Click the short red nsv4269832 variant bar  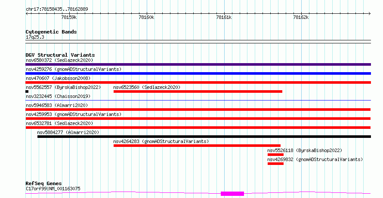275,164
